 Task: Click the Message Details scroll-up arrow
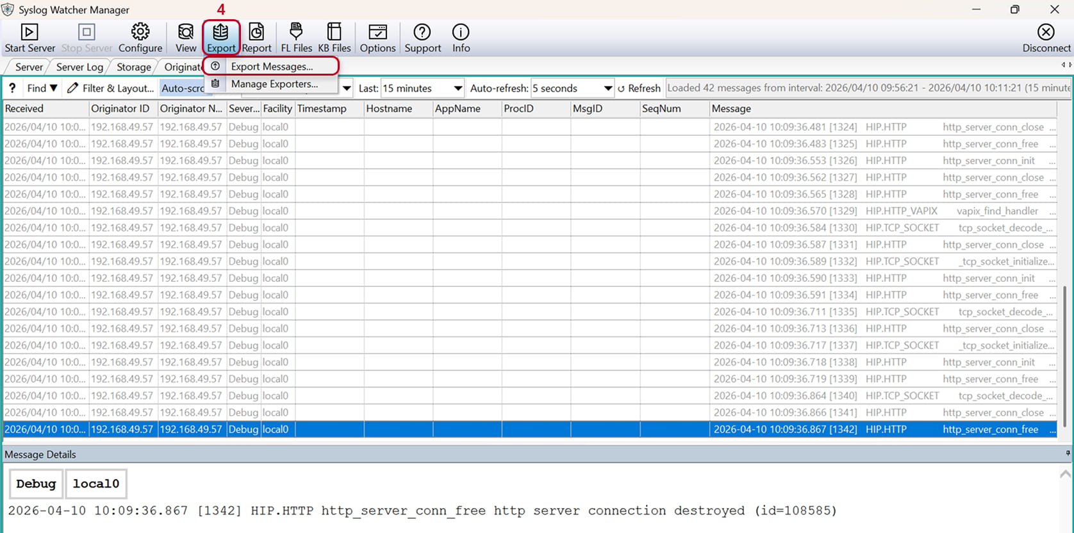click(1065, 474)
